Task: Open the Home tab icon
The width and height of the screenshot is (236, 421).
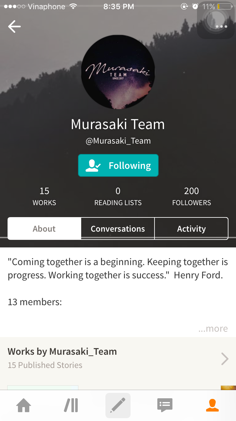Action: point(24,405)
